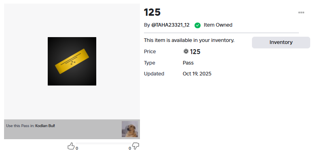Screen dimensions: 328x165
Task: Click the '125' pass title heading
Action: (x=152, y=12)
